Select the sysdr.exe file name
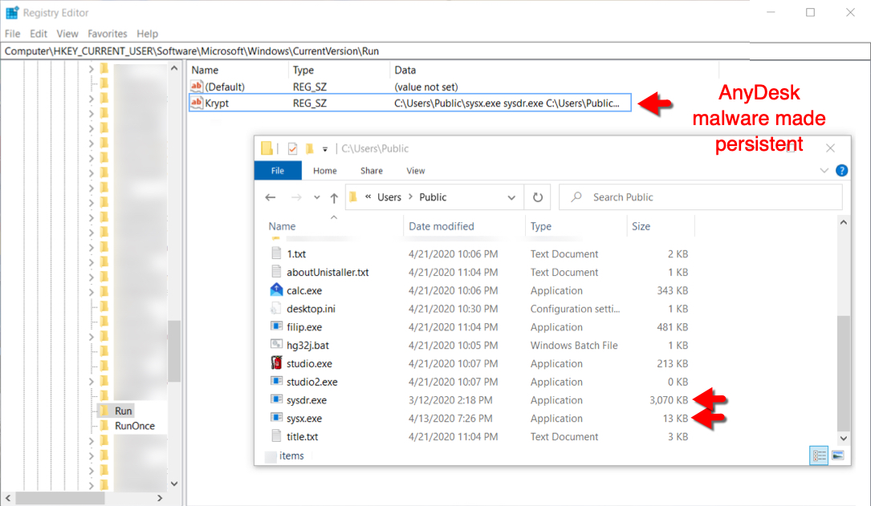The width and height of the screenshot is (871, 506). (x=307, y=400)
